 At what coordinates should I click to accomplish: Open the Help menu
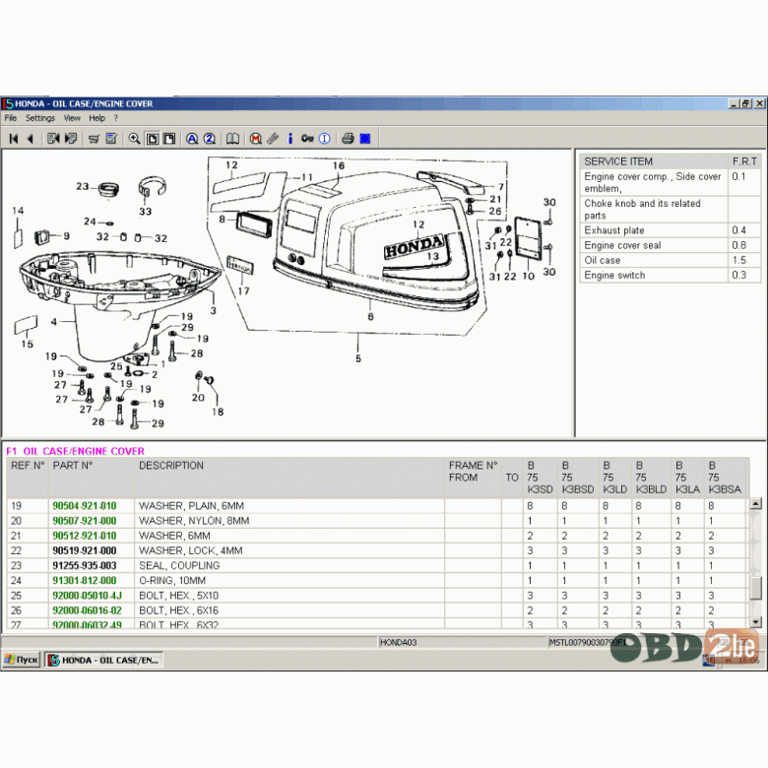point(96,118)
